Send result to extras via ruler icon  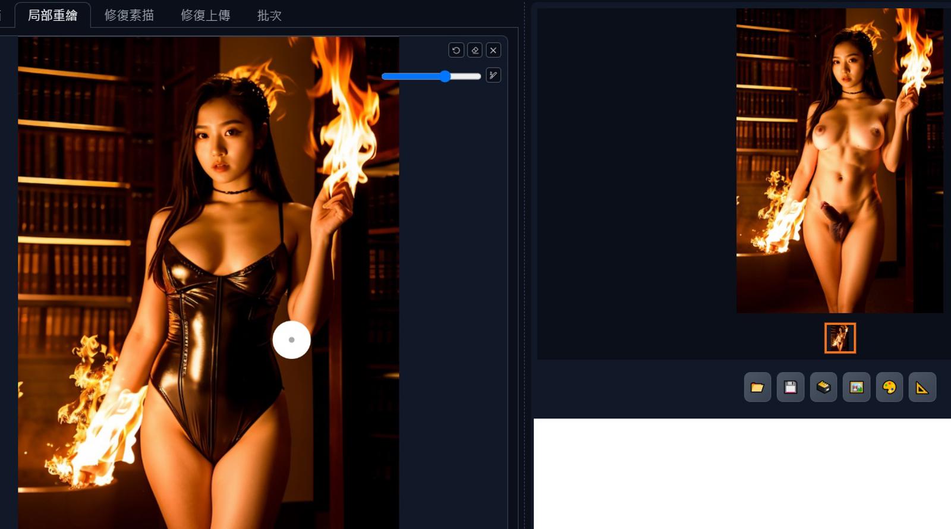coord(922,388)
